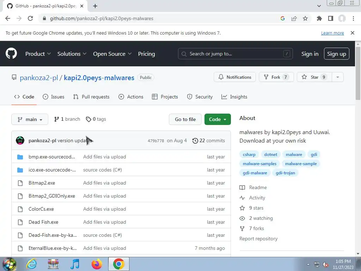Click the network tray icon
This screenshot has width=361, height=271.
[317, 264]
